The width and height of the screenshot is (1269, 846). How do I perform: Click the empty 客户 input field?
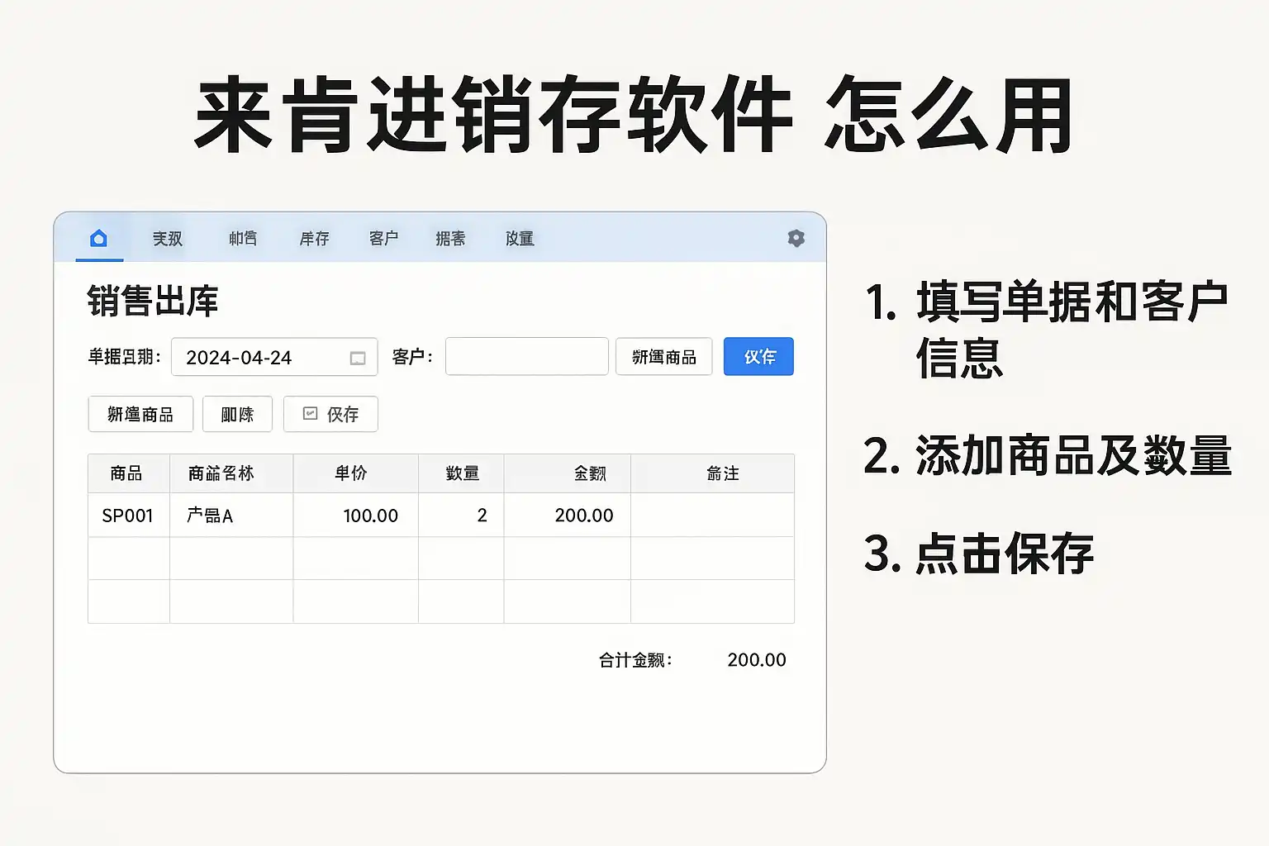pyautogui.click(x=526, y=357)
